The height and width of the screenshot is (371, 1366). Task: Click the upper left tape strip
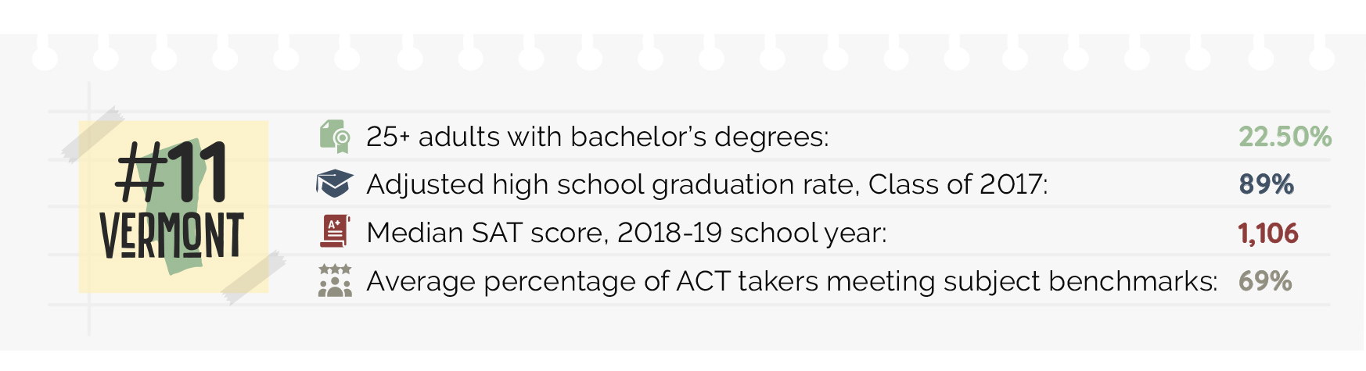[93, 134]
